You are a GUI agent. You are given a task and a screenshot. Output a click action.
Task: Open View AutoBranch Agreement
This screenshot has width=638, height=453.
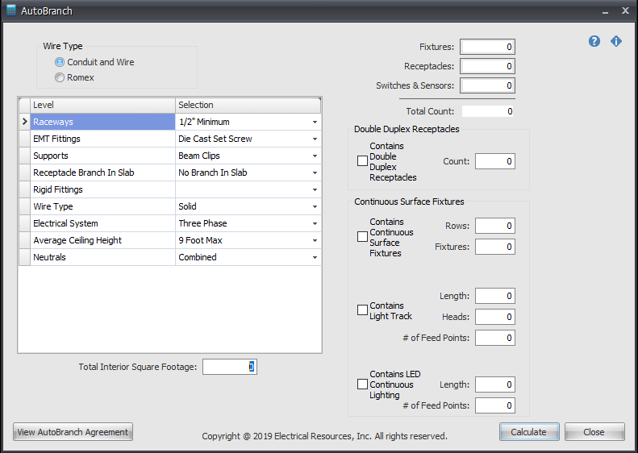coord(73,432)
